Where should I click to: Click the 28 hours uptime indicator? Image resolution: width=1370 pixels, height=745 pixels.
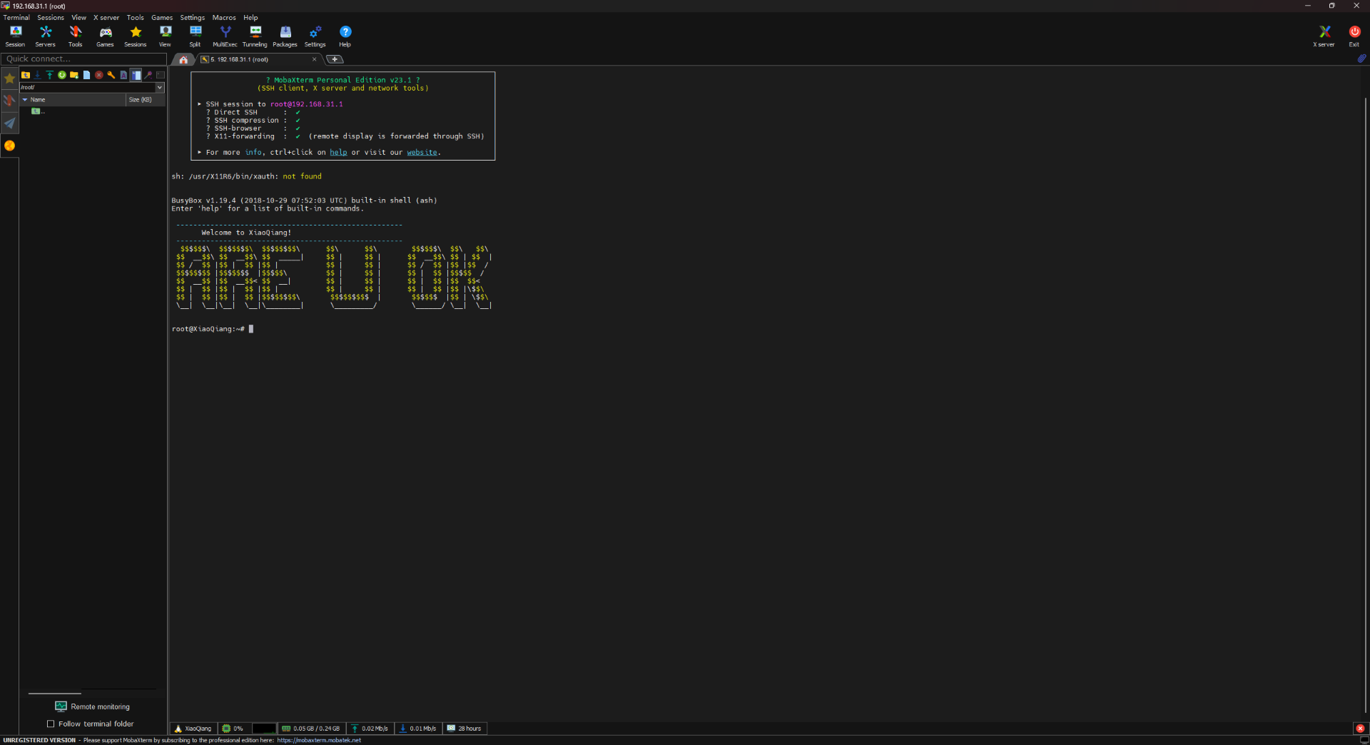[x=465, y=729]
